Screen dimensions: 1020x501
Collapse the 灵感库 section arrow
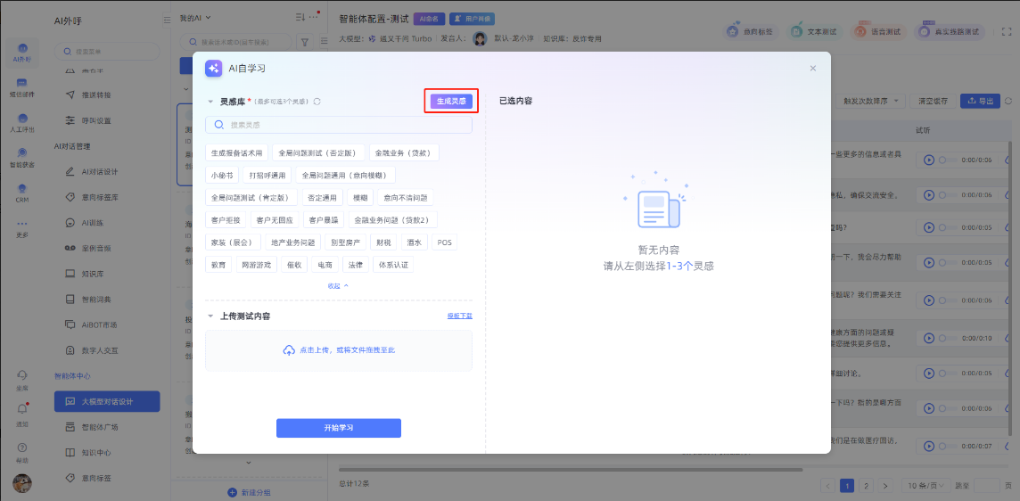[210, 102]
